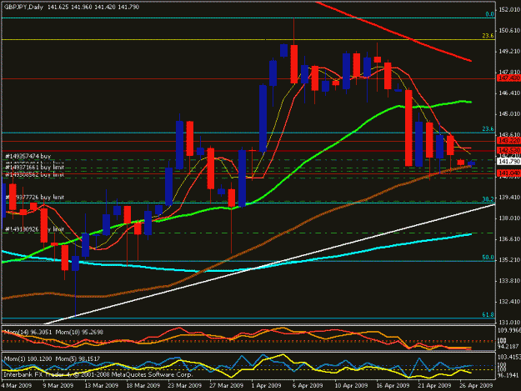
Task: Click the '50.0' Fibonacci level label
Action: tap(488, 258)
